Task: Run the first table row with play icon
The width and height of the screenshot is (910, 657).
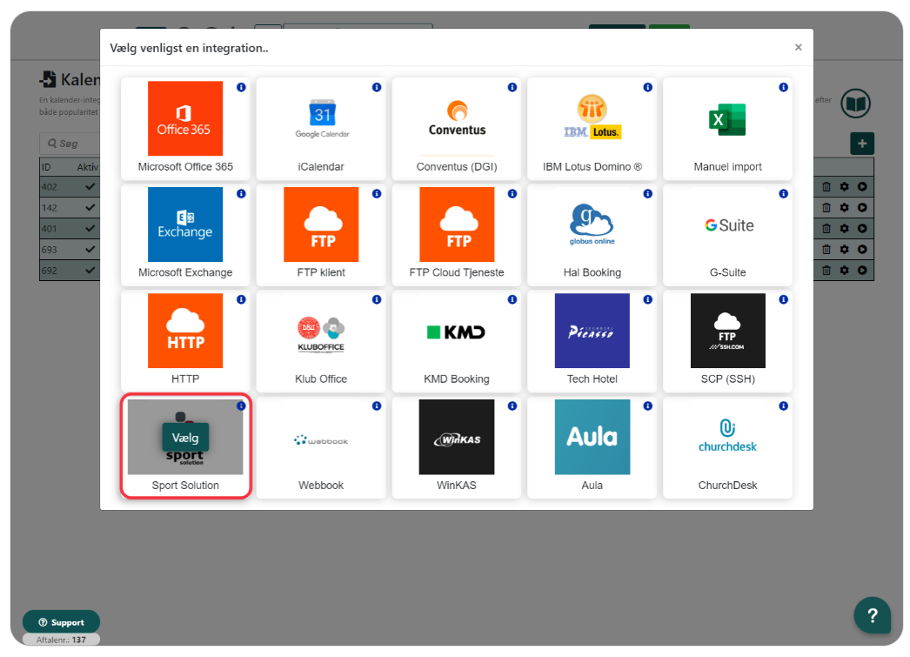Action: coord(862,186)
